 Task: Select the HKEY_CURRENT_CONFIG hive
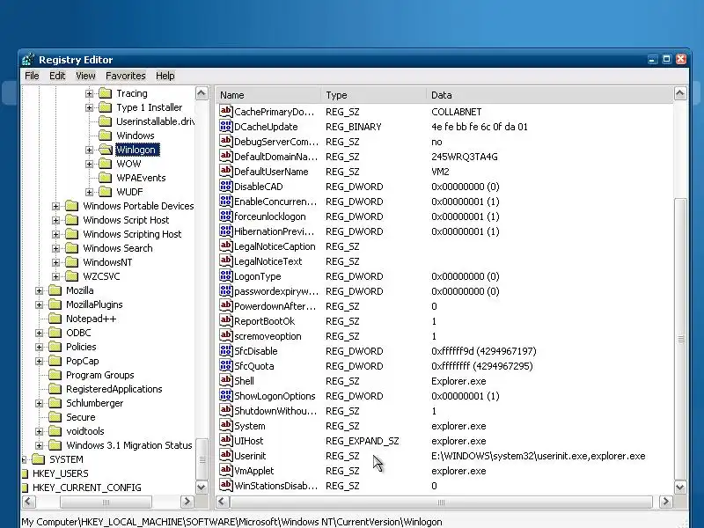86,488
